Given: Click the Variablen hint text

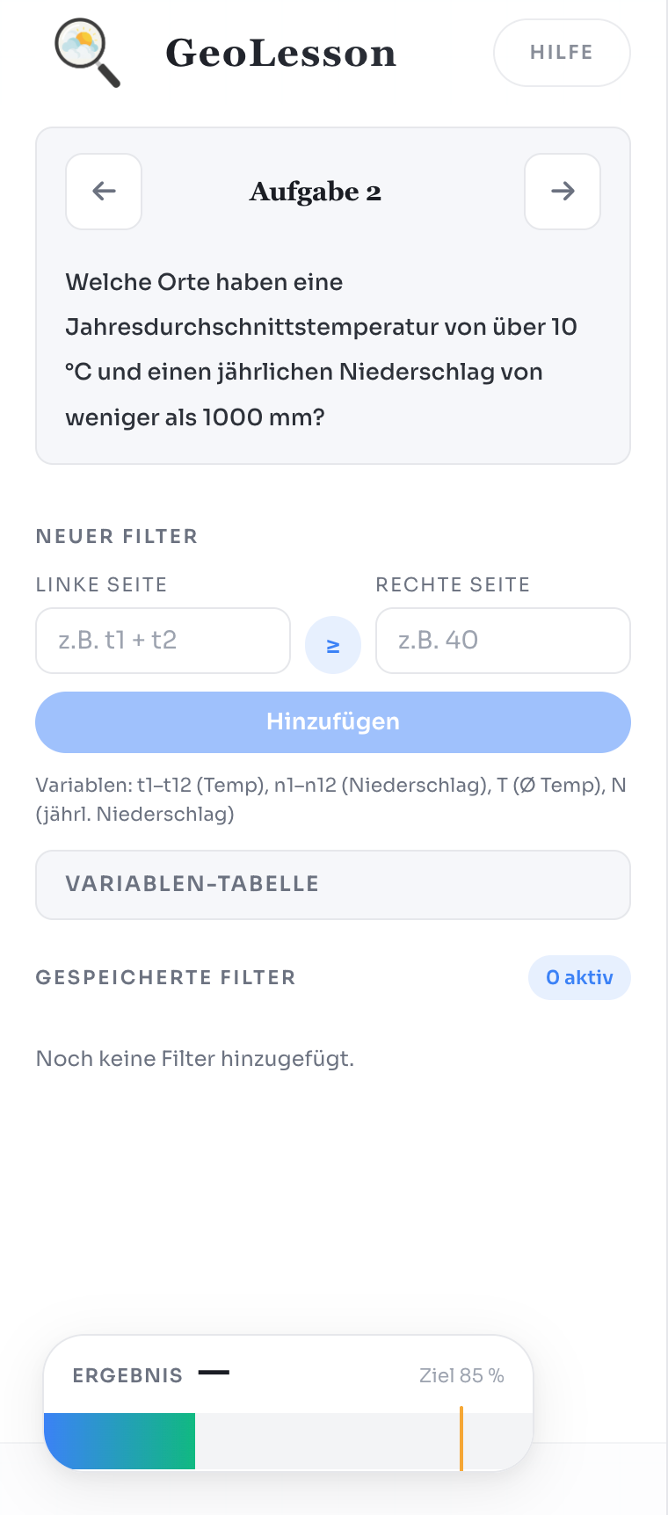Looking at the screenshot, I should [330, 799].
